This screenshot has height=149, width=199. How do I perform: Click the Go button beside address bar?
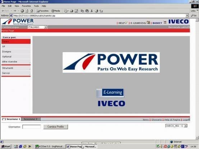pos(194,15)
